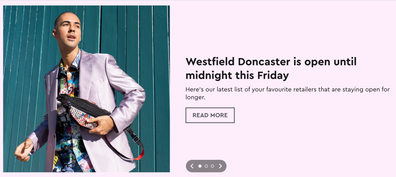The height and width of the screenshot is (177, 396).
Task: Click the grey carousel control pill background
Action: [x=206, y=166]
